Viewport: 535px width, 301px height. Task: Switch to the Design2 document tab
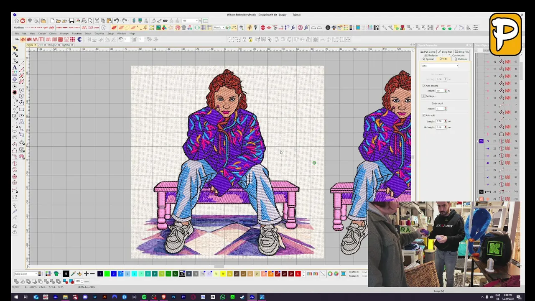pos(52,45)
